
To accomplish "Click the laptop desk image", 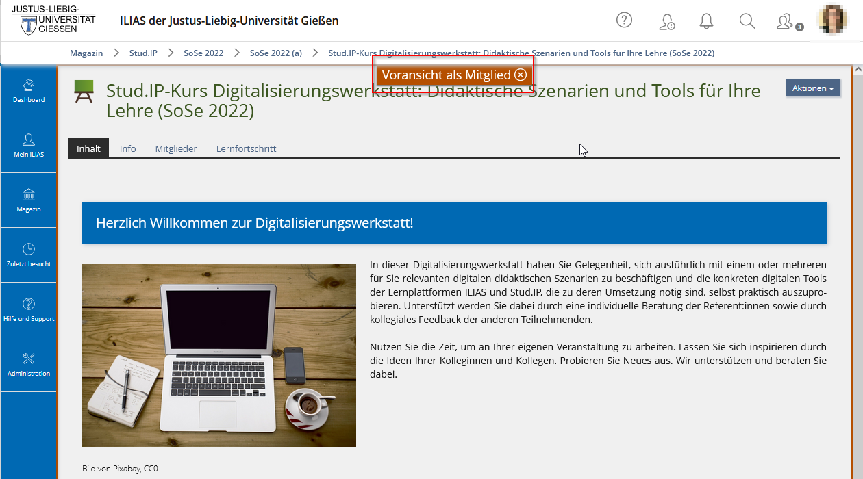I will [218, 355].
